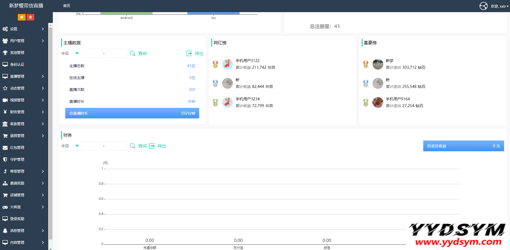Click the shield icon for 守护管理
The image size is (510, 250).
point(5,159)
